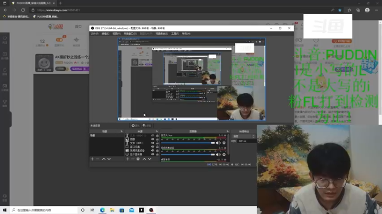The image size is (382, 214).
Task: Open the Windows Start menu
Action: (5, 210)
